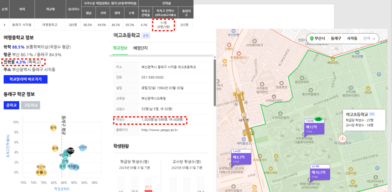This screenshot has width=392, height=192.
Task: Click the 부산광역시교육청 value in 교육청 row
Action: pos(154,98)
